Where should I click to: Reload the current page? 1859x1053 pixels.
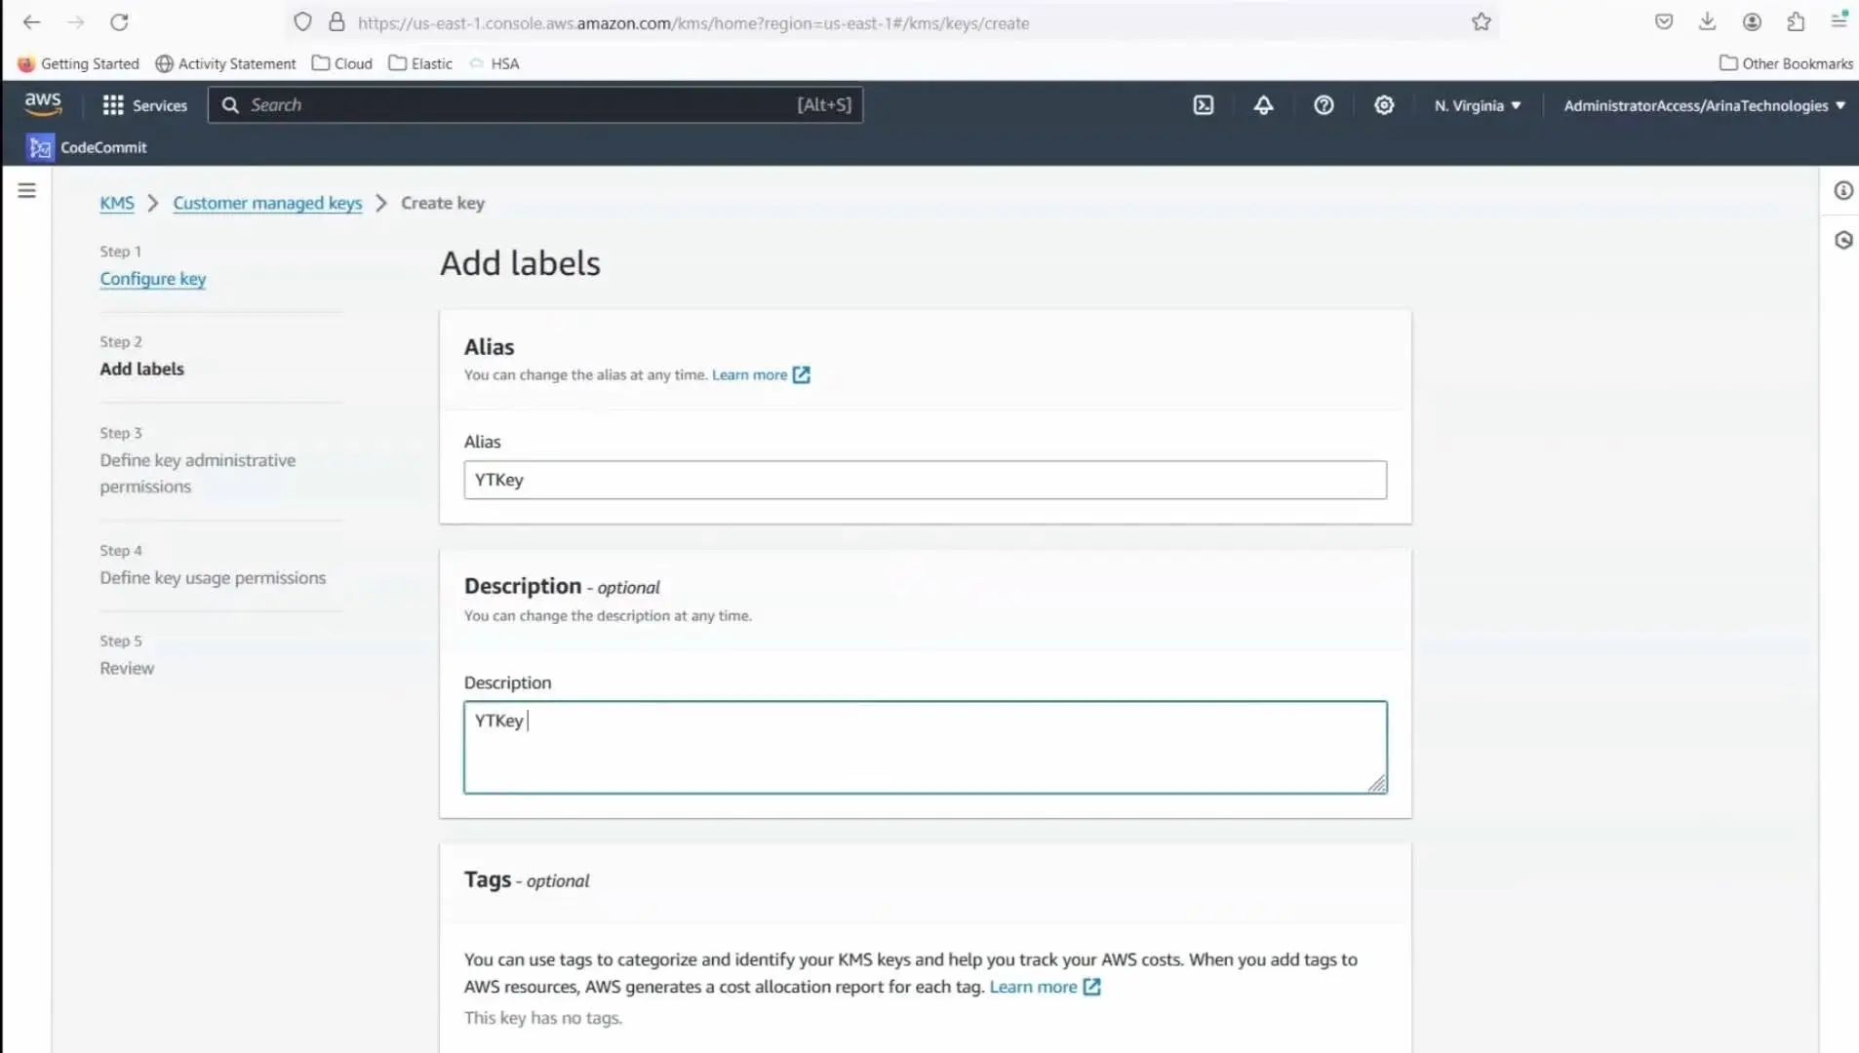pos(119,21)
